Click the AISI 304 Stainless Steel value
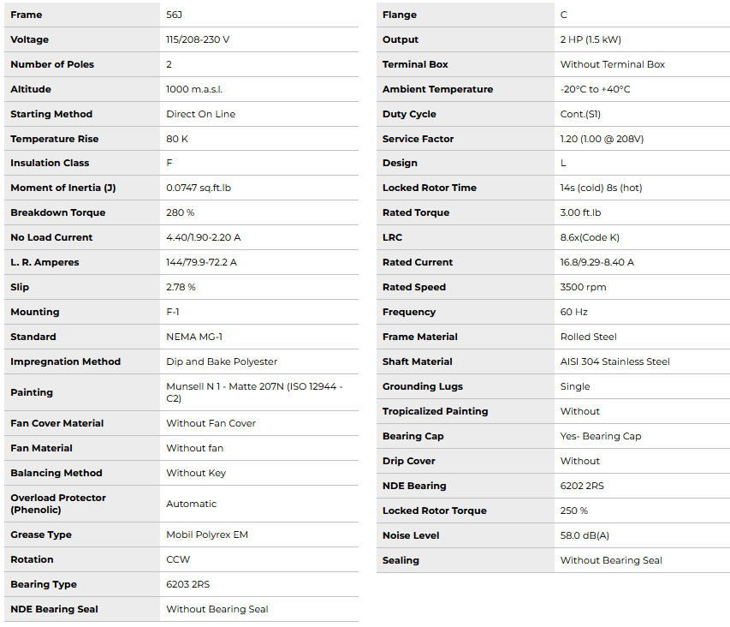This screenshot has width=730, height=627. coord(615,361)
